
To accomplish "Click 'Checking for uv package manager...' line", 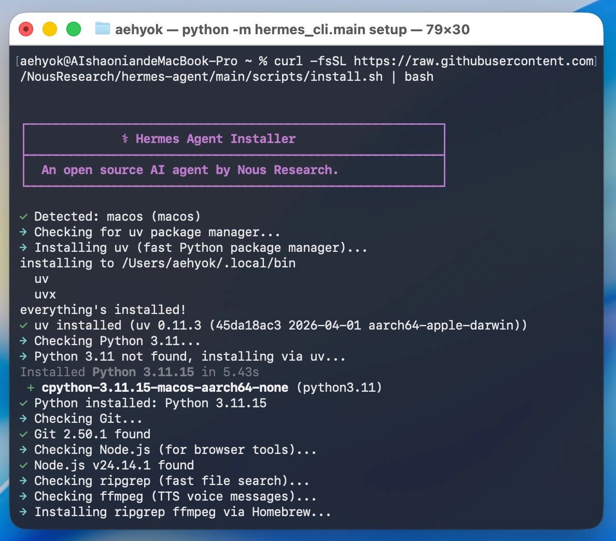I will (x=157, y=232).
